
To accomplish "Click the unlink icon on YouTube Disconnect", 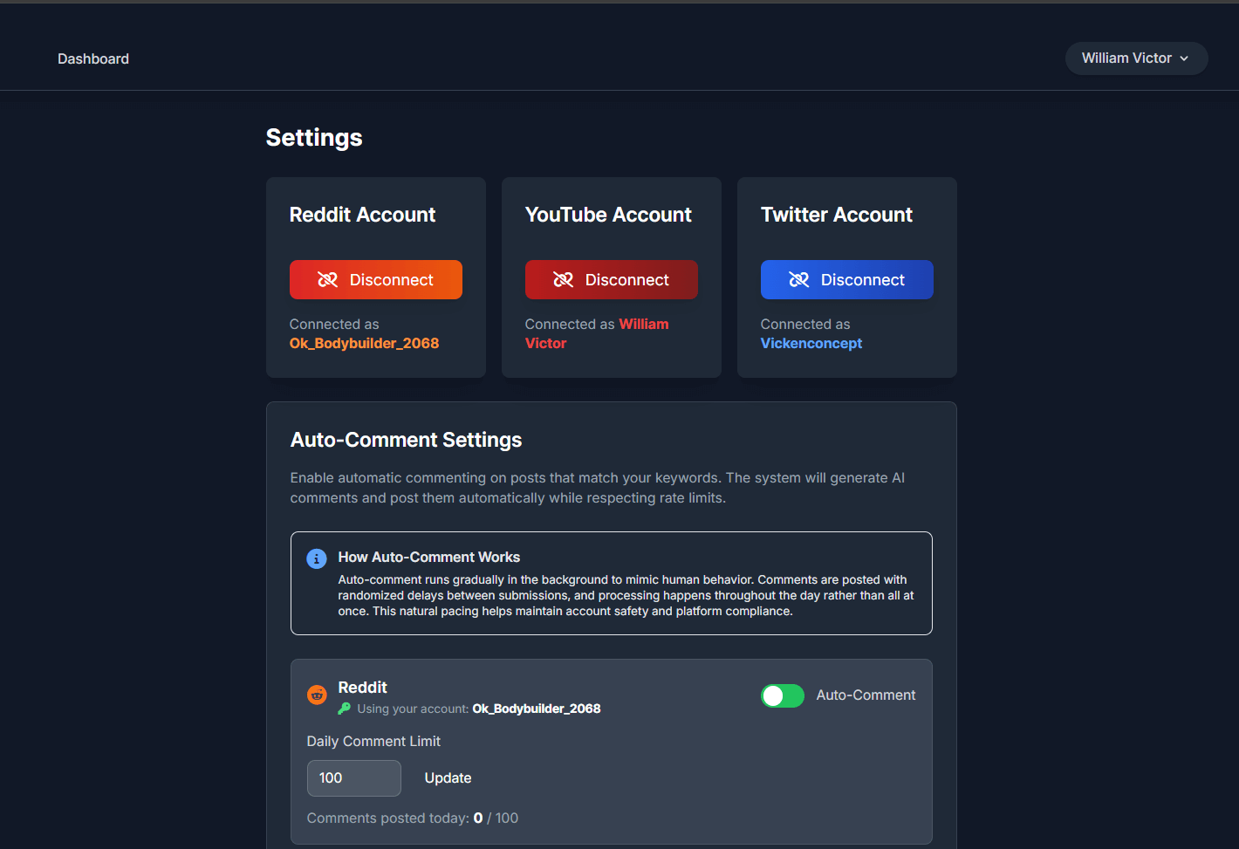I will click(x=564, y=280).
